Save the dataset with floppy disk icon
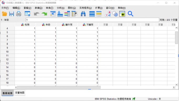Image resolution: width=179 pixels, height=101 pixels. (12, 14)
